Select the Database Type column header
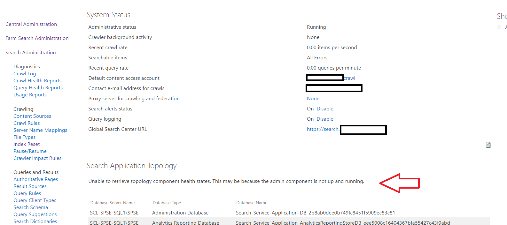 167,203
